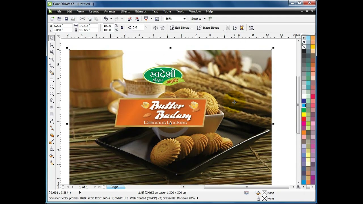Select the Shape tool
363x204 pixels.
[52, 45]
